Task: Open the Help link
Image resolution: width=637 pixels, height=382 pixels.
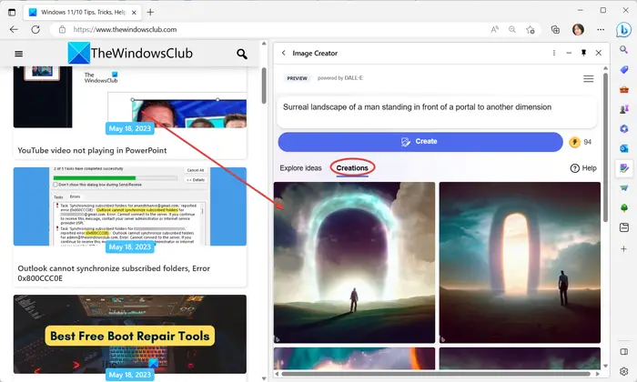Action: (583, 168)
